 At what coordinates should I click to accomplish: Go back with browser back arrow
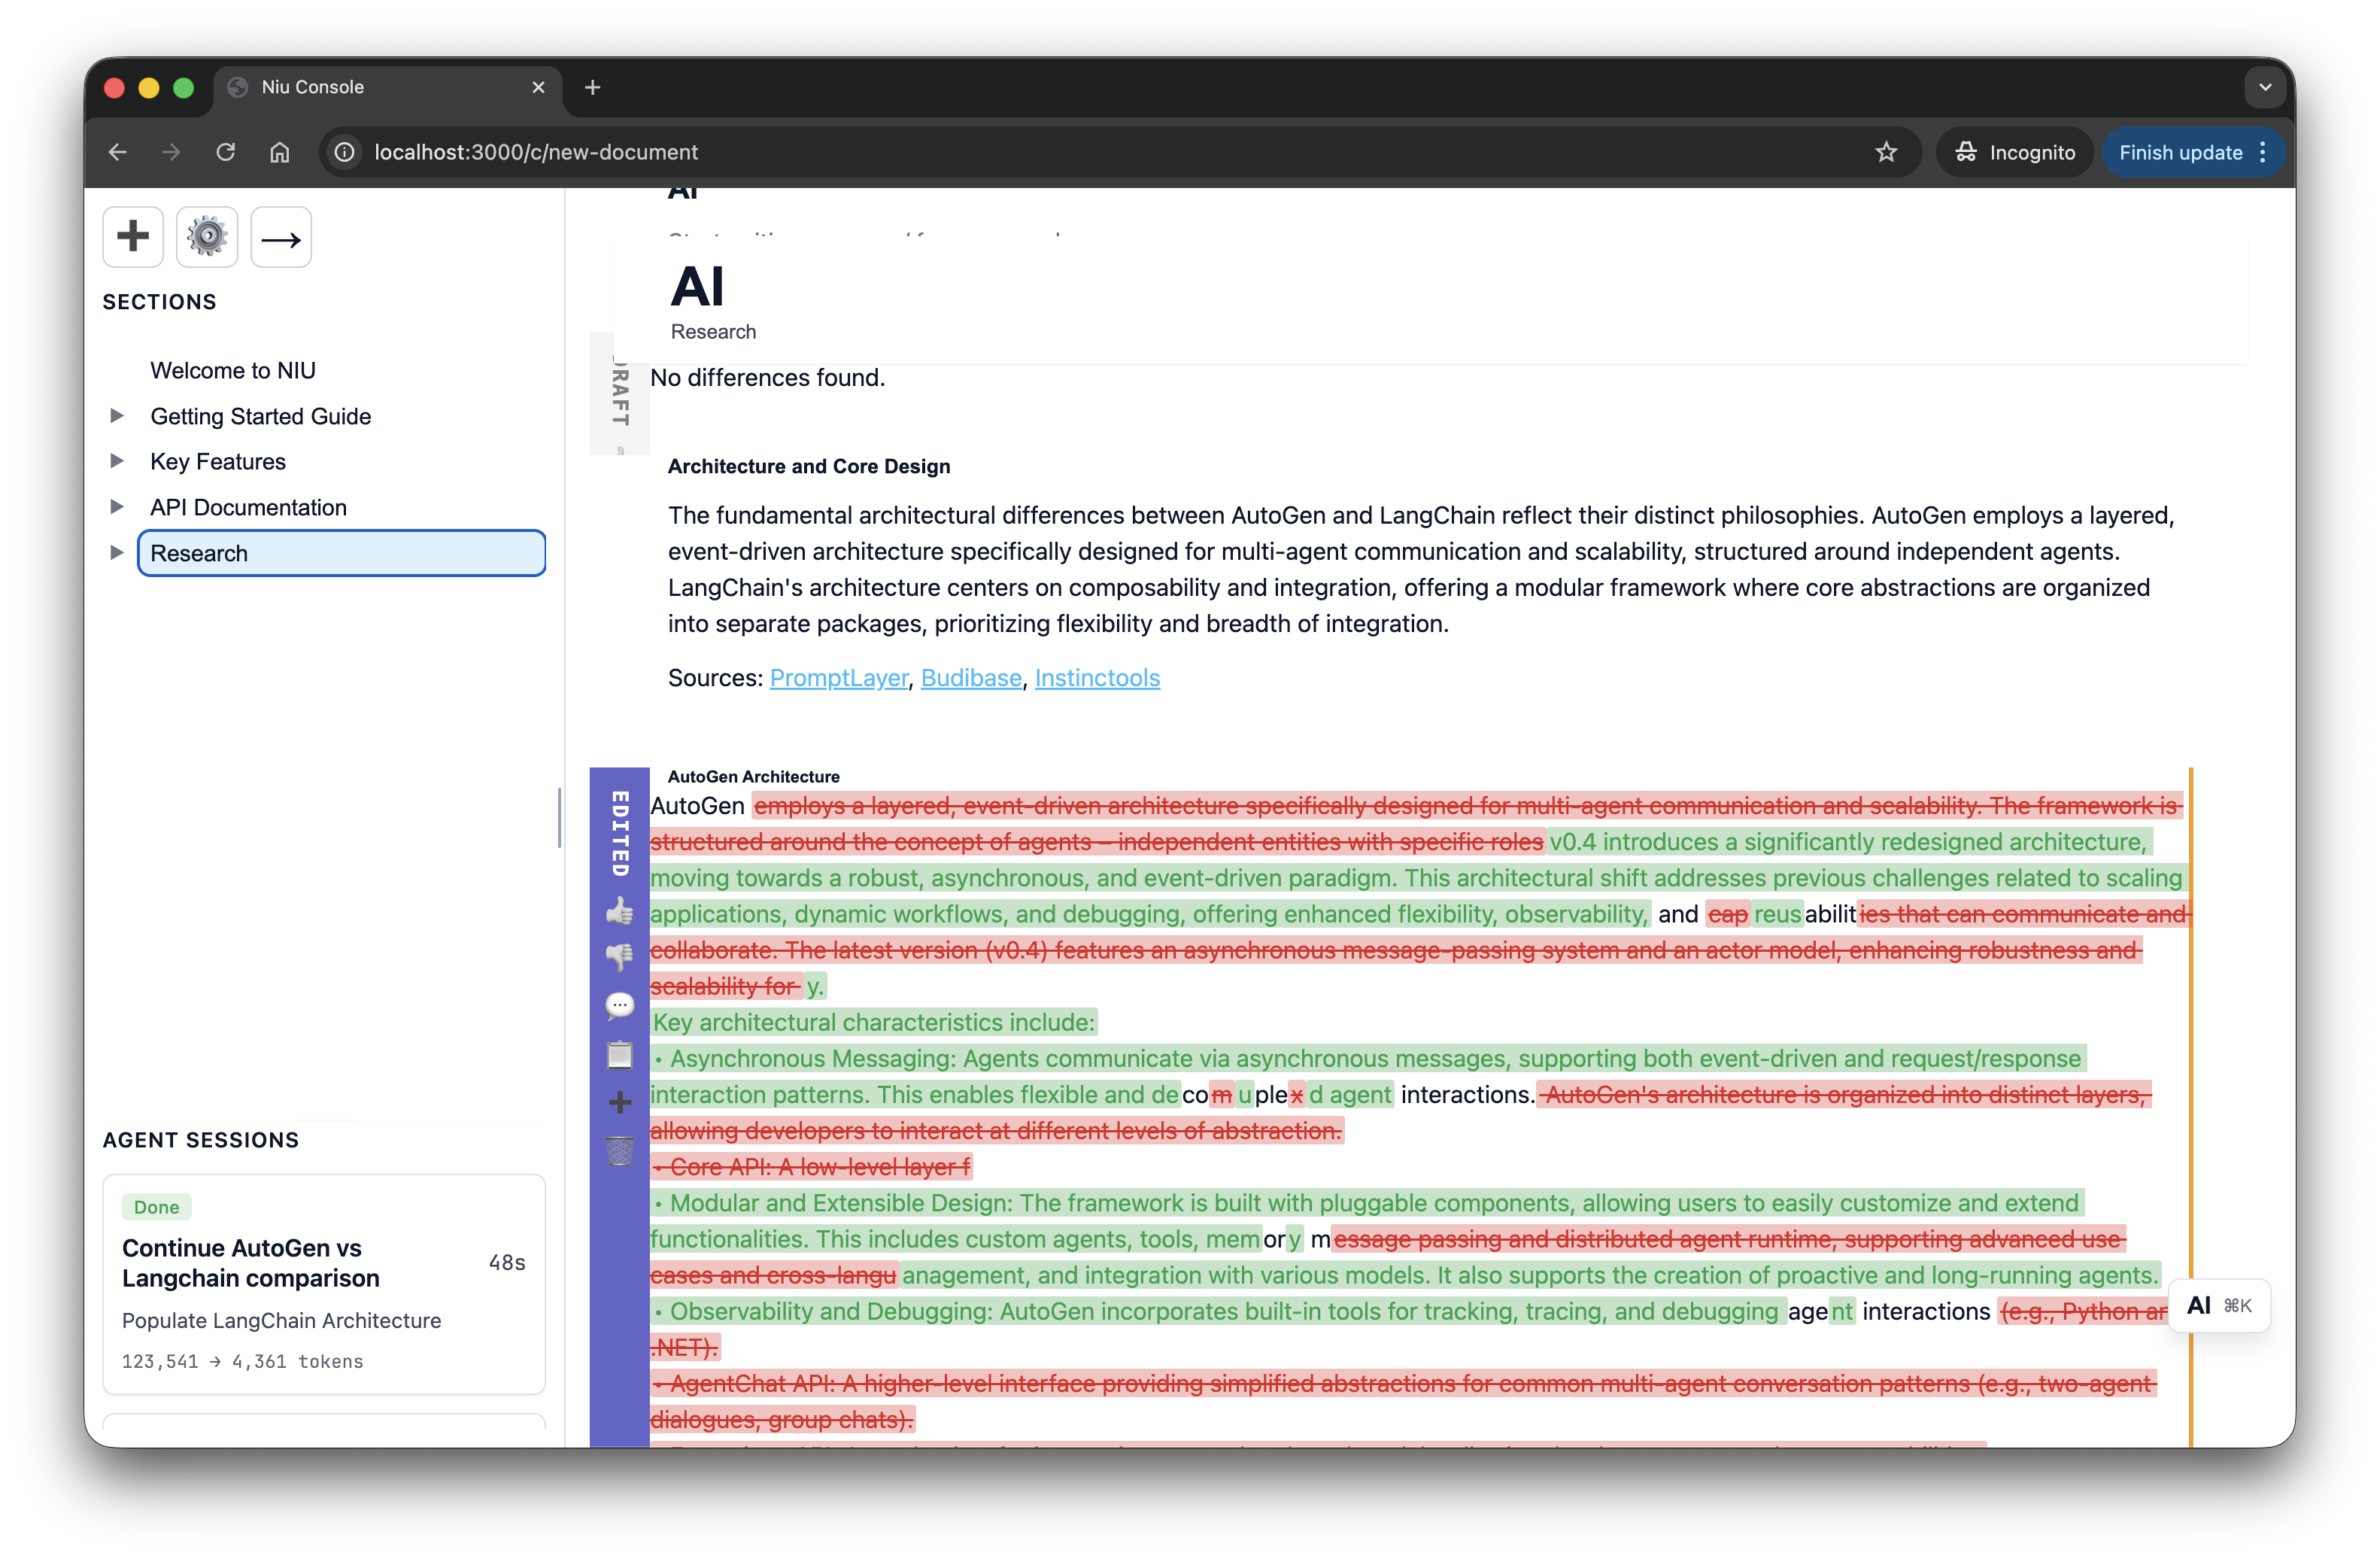click(x=118, y=152)
